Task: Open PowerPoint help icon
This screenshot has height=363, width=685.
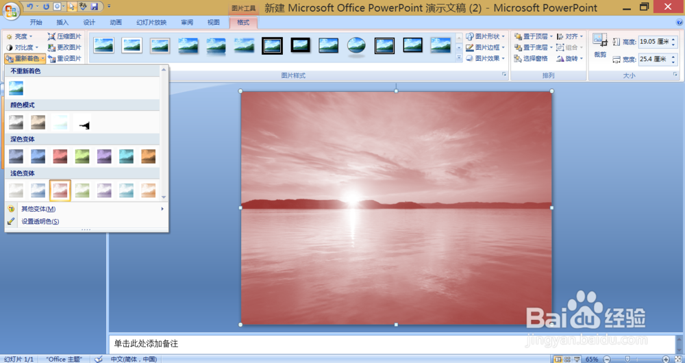Action: pos(680,23)
